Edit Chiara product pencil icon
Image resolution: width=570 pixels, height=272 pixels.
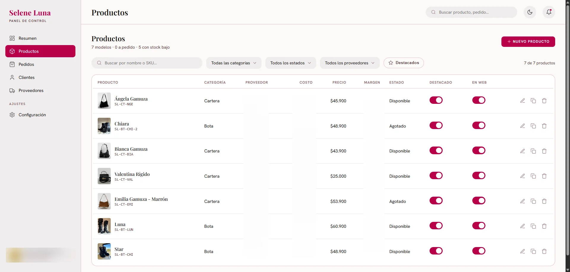click(522, 126)
